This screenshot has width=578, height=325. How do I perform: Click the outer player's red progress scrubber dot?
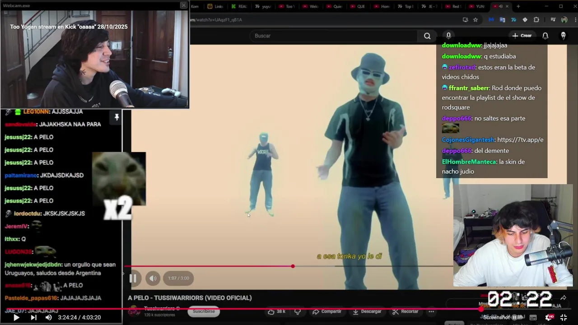[x=481, y=309]
